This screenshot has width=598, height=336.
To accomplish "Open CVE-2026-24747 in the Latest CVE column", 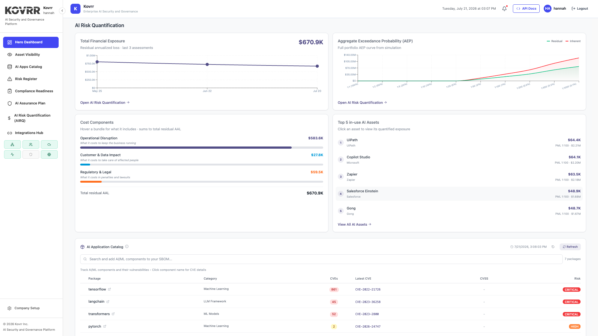I will click(x=368, y=327).
